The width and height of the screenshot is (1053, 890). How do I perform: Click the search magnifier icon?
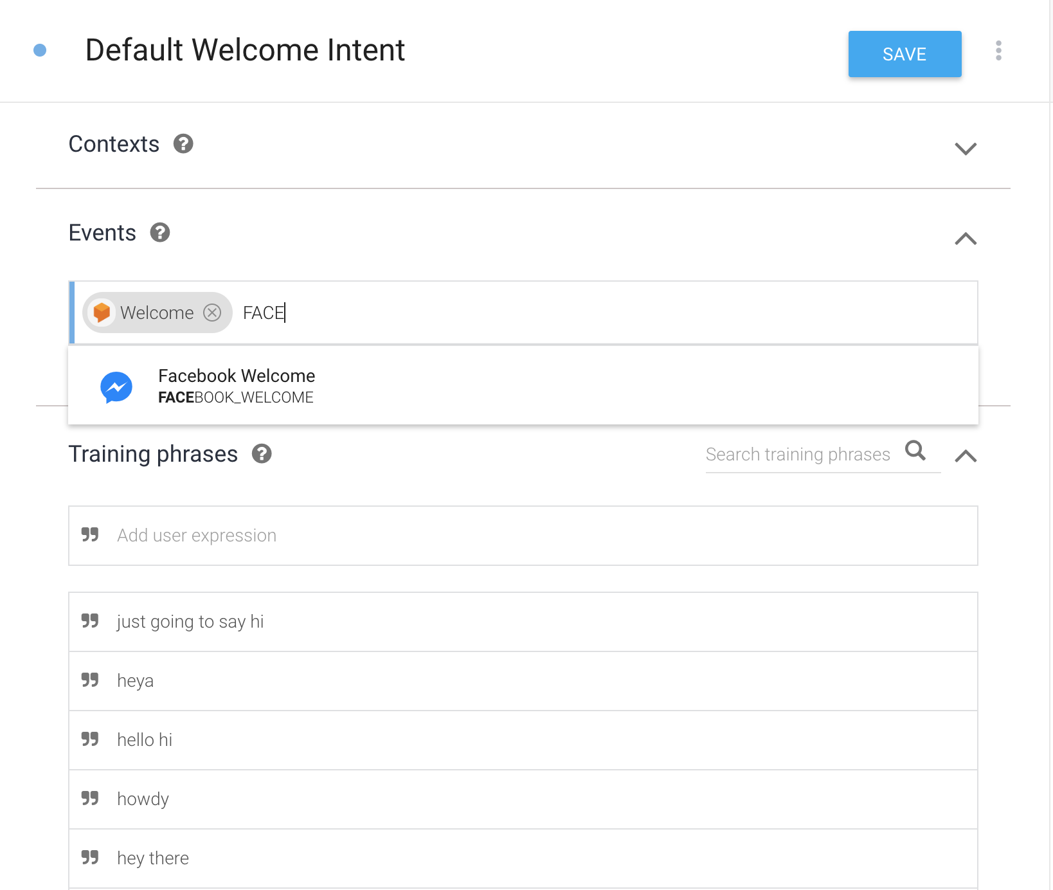click(915, 451)
